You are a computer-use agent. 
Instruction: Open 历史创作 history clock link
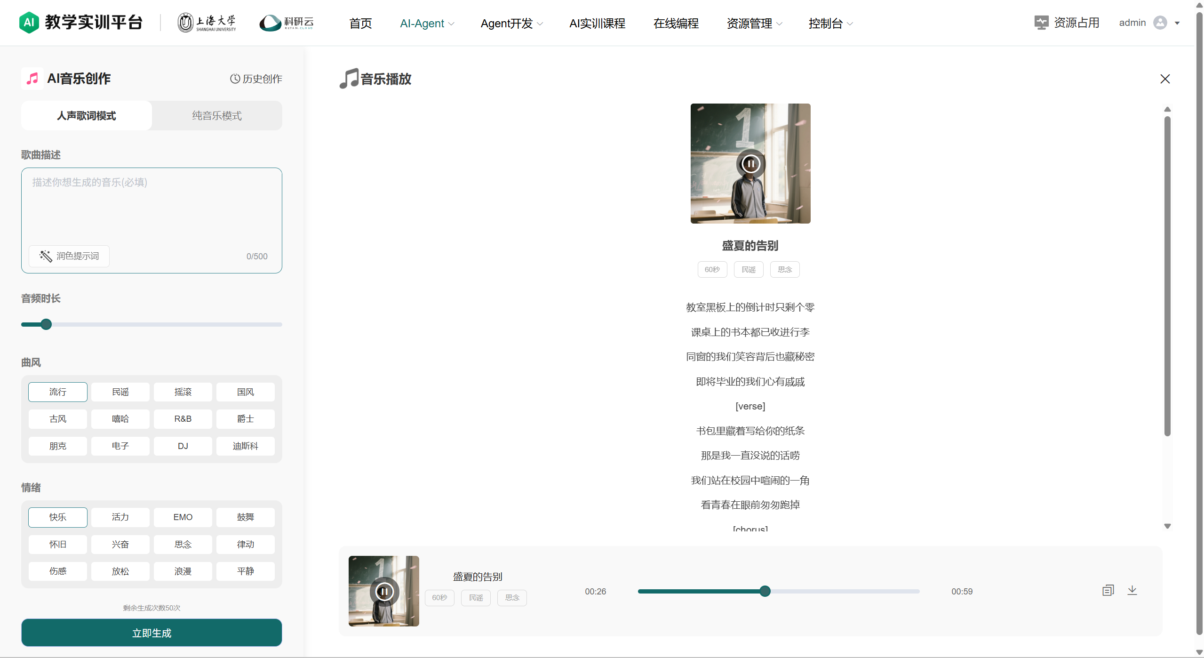[256, 79]
